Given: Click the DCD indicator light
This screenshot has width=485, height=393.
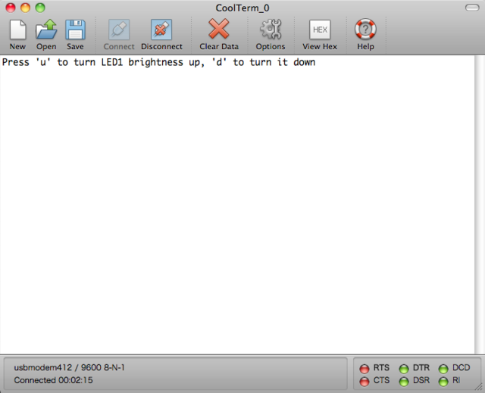Looking at the screenshot, I should pos(443,369).
